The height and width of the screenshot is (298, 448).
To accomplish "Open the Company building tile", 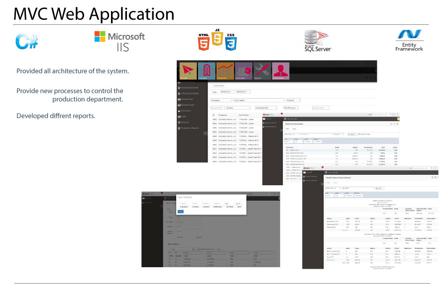I will (x=206, y=72).
